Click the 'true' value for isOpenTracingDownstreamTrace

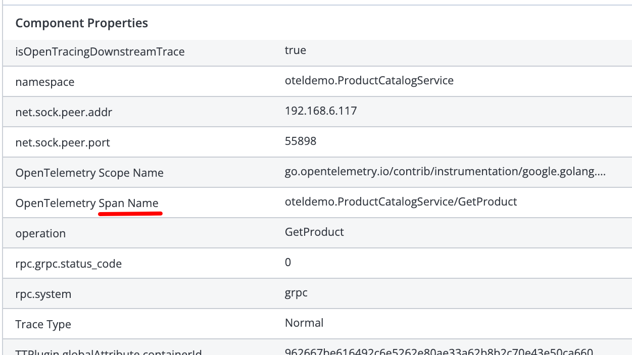click(x=296, y=50)
